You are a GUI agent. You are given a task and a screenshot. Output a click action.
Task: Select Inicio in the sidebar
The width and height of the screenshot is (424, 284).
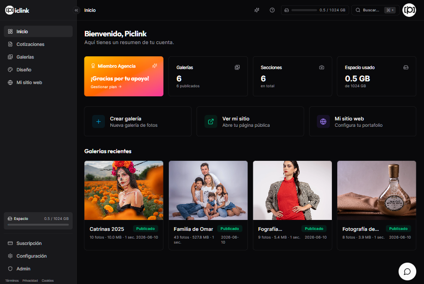click(x=38, y=31)
